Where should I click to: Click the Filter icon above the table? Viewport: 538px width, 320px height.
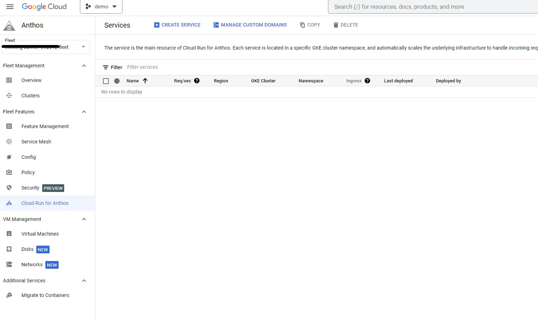pos(106,67)
